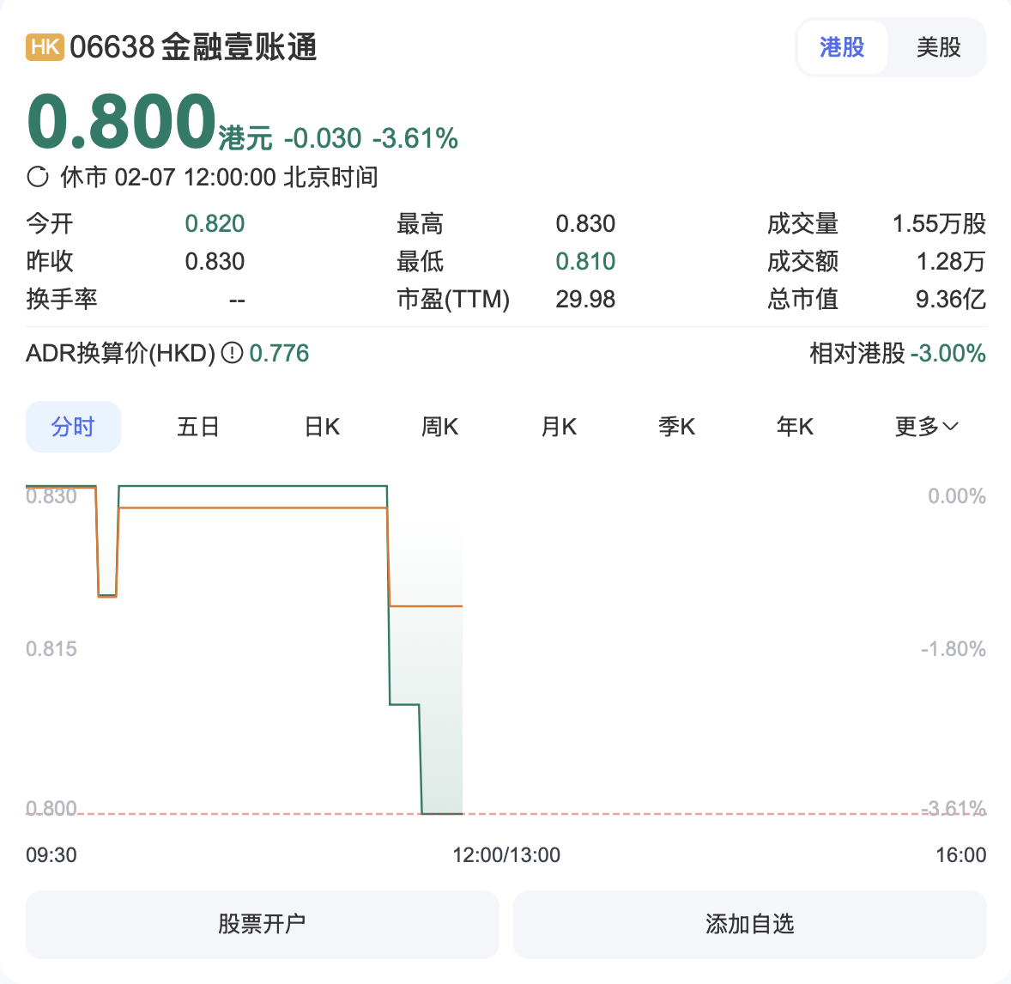Select the 年K yearly chart view

click(x=795, y=426)
